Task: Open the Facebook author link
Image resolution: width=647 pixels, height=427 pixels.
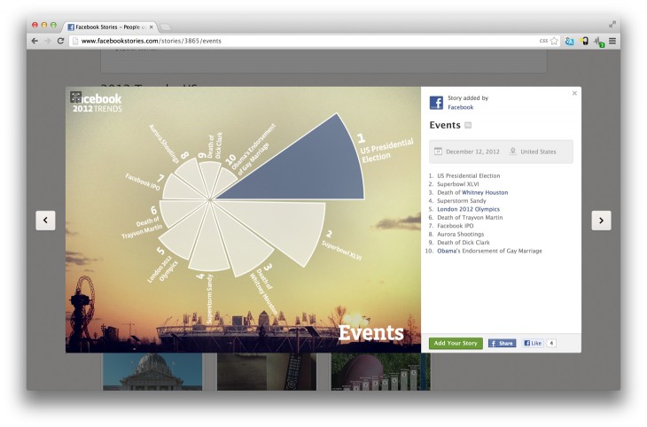Action: click(460, 107)
